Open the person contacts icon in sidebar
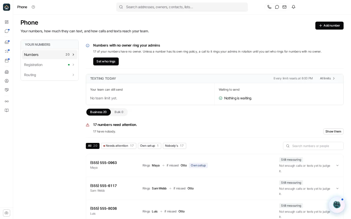 pos(7,81)
